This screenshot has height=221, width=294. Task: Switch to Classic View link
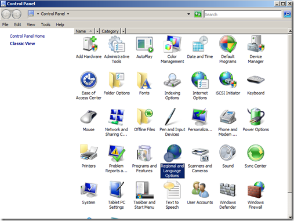[x=23, y=44]
